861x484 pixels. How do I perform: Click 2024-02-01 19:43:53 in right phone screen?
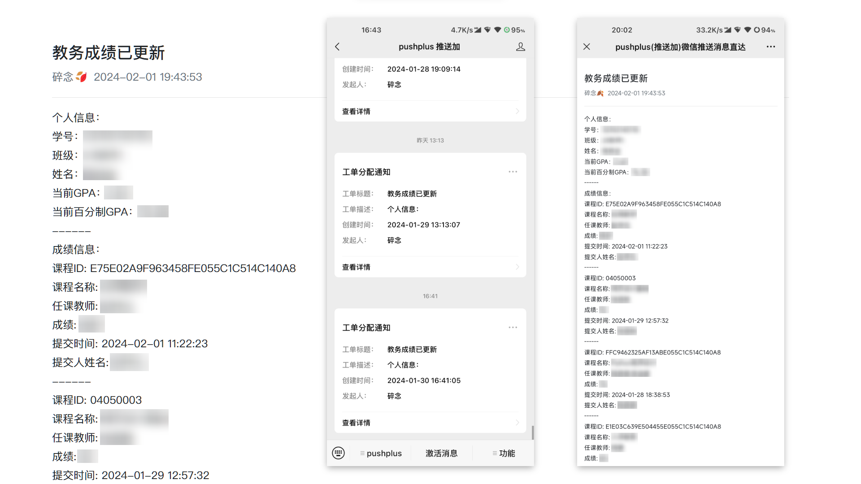coord(636,93)
